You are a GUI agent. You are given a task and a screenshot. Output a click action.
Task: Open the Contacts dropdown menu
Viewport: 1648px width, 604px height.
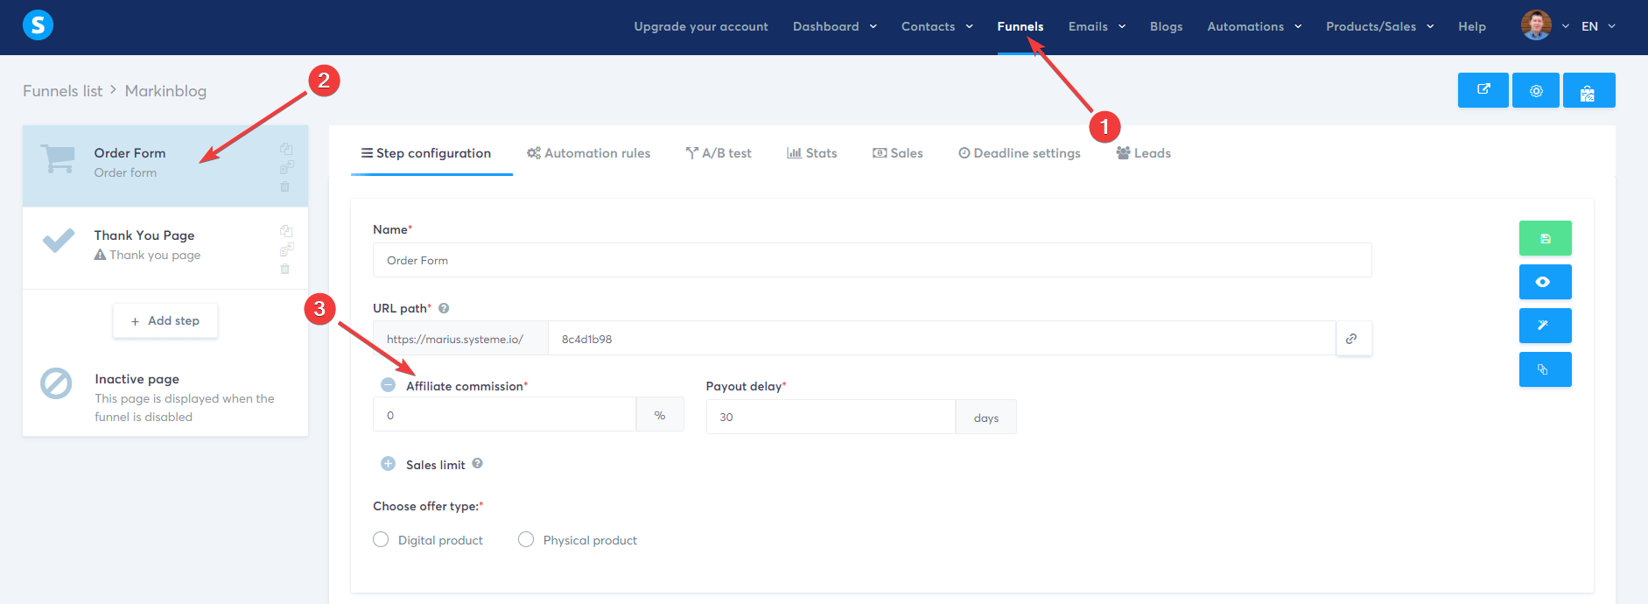tap(937, 26)
